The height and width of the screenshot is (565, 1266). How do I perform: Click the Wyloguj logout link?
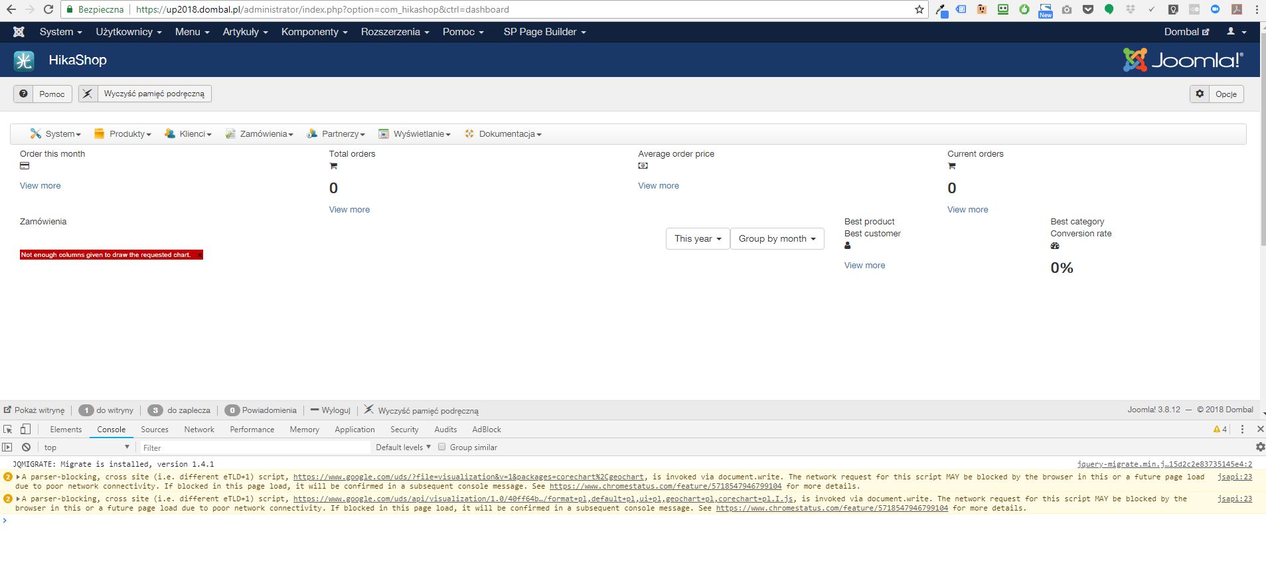click(331, 410)
